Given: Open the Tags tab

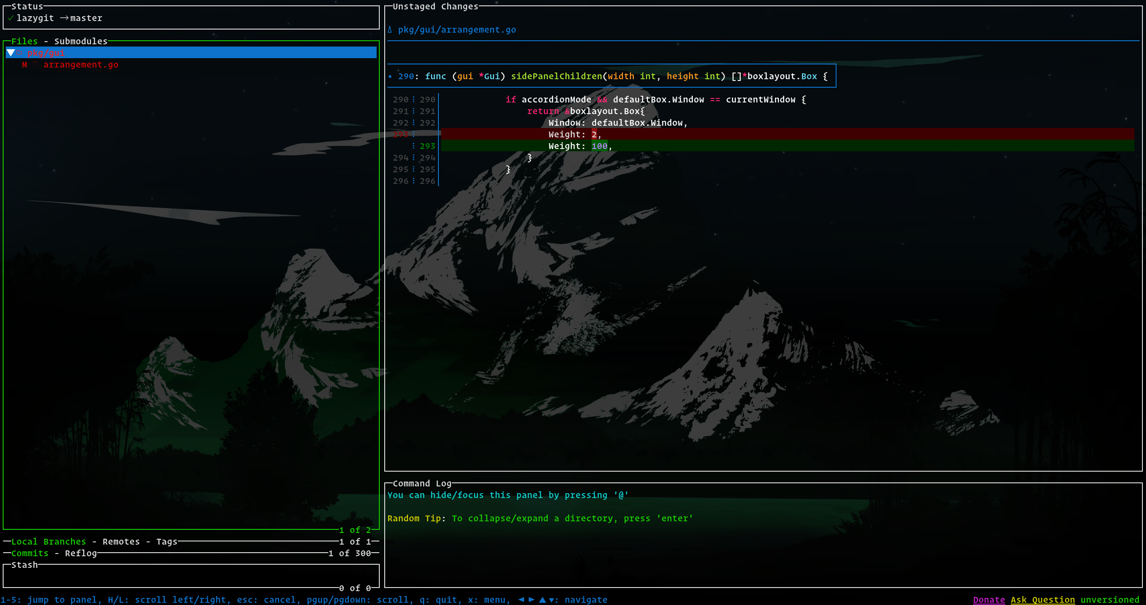Looking at the screenshot, I should (167, 542).
